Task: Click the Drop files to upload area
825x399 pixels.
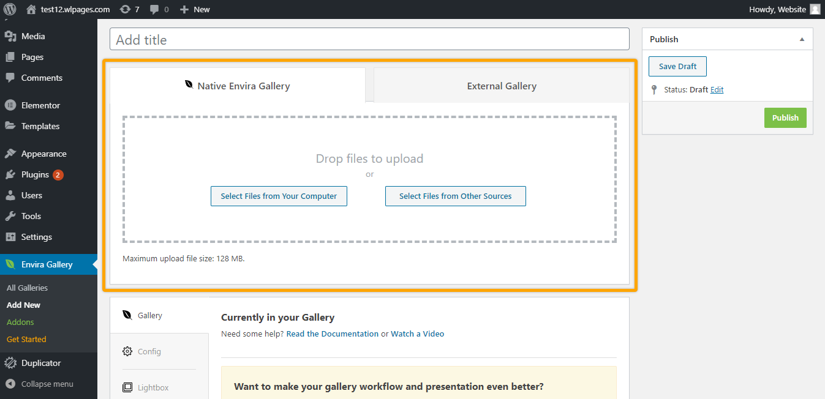Action: (369, 179)
